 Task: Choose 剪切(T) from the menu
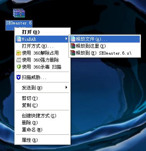42,98
